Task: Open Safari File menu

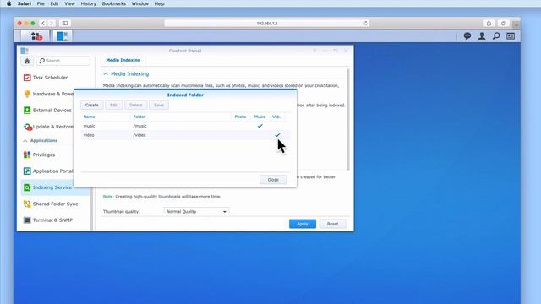Action: (41, 3)
